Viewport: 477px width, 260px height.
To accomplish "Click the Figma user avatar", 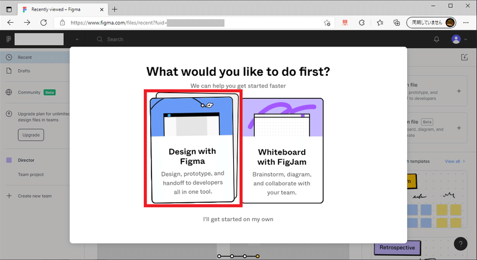I will pyautogui.click(x=456, y=39).
